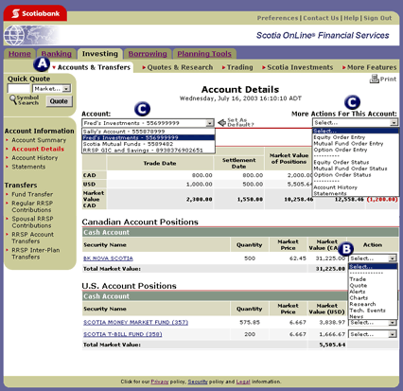Open SCOTIA T-BILL FUND Action dropdown
The image size is (403, 391).
click(x=373, y=334)
